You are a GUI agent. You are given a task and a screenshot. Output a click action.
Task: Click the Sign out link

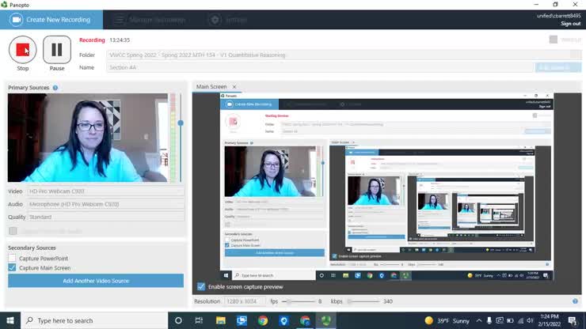click(x=570, y=24)
